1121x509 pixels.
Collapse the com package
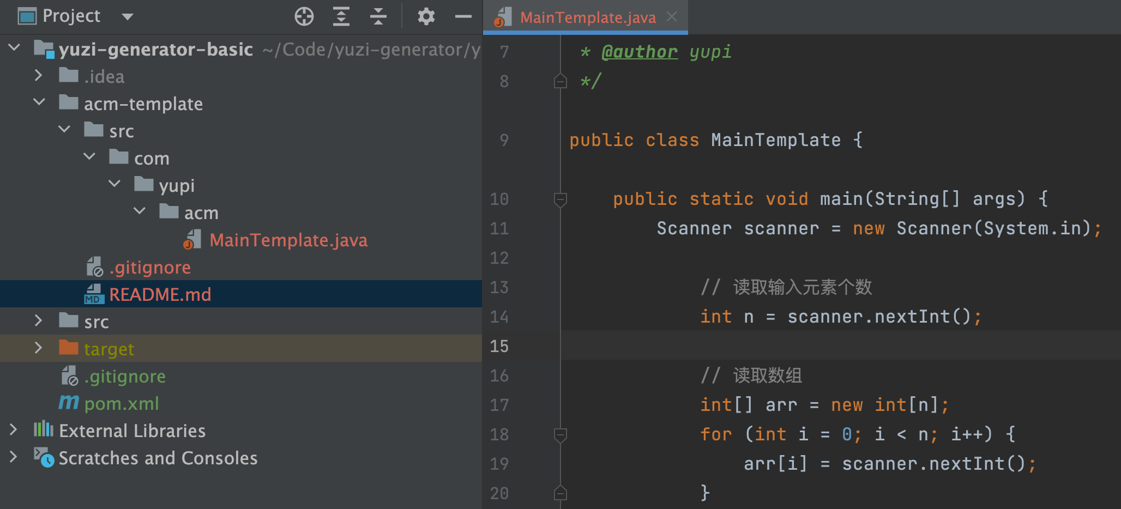coord(89,156)
